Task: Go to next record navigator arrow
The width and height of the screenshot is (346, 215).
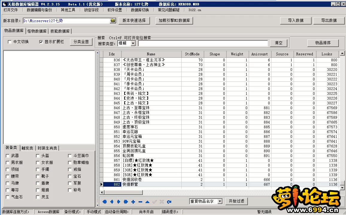Action: [119, 202]
